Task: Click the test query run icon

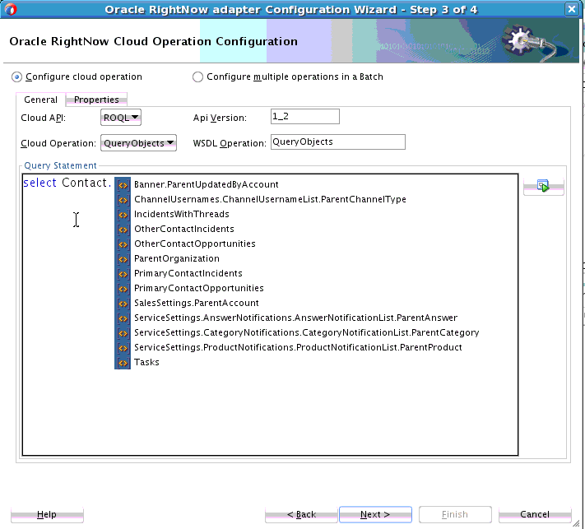Action: click(543, 186)
